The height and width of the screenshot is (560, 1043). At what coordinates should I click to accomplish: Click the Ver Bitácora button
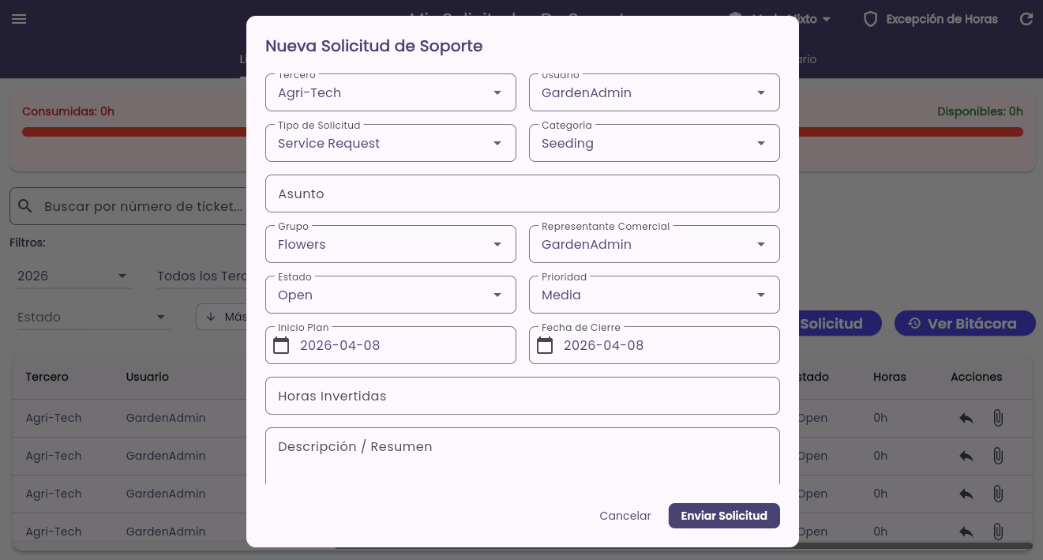tap(965, 323)
